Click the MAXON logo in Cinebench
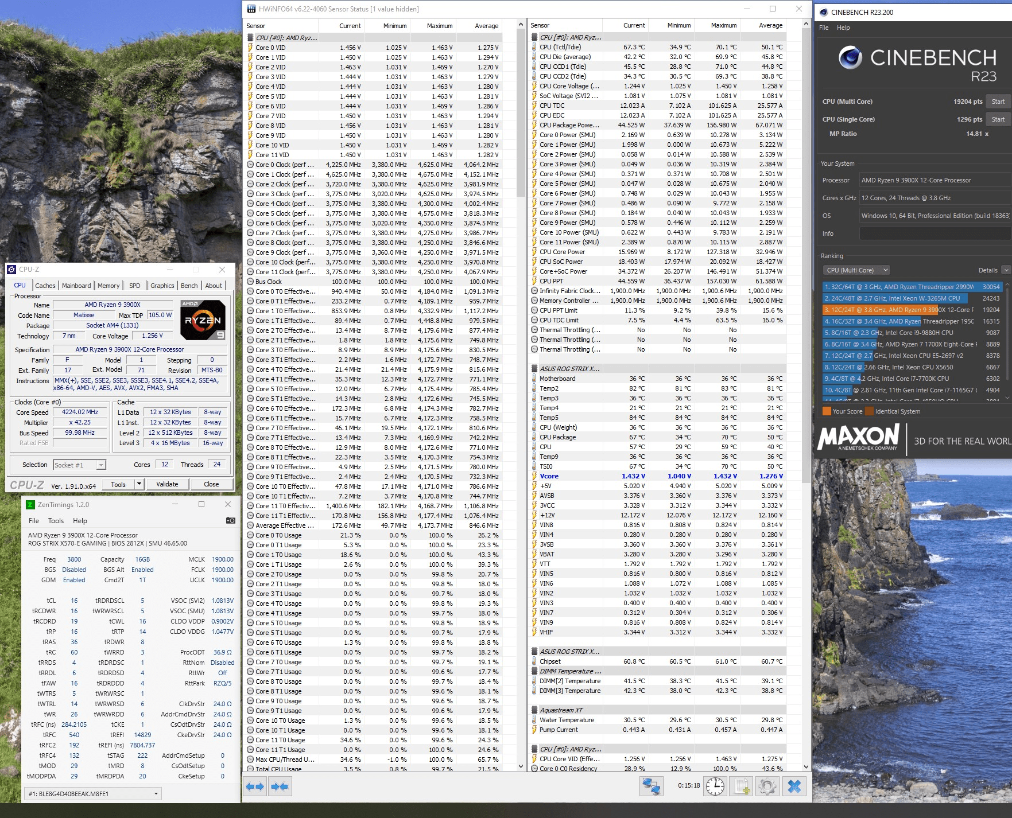This screenshot has height=818, width=1012. pyautogui.click(x=859, y=438)
